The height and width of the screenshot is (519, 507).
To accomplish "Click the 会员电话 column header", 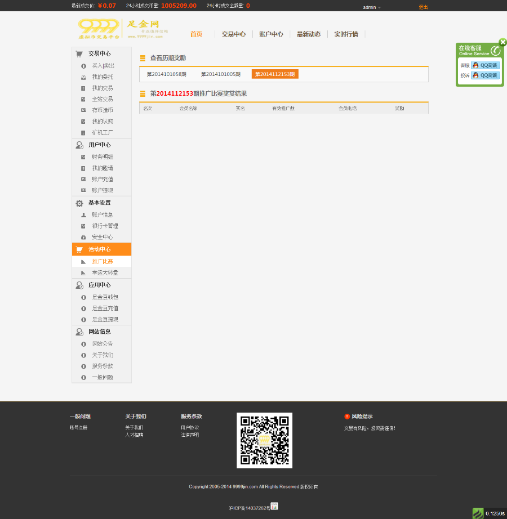I will click(x=348, y=108).
